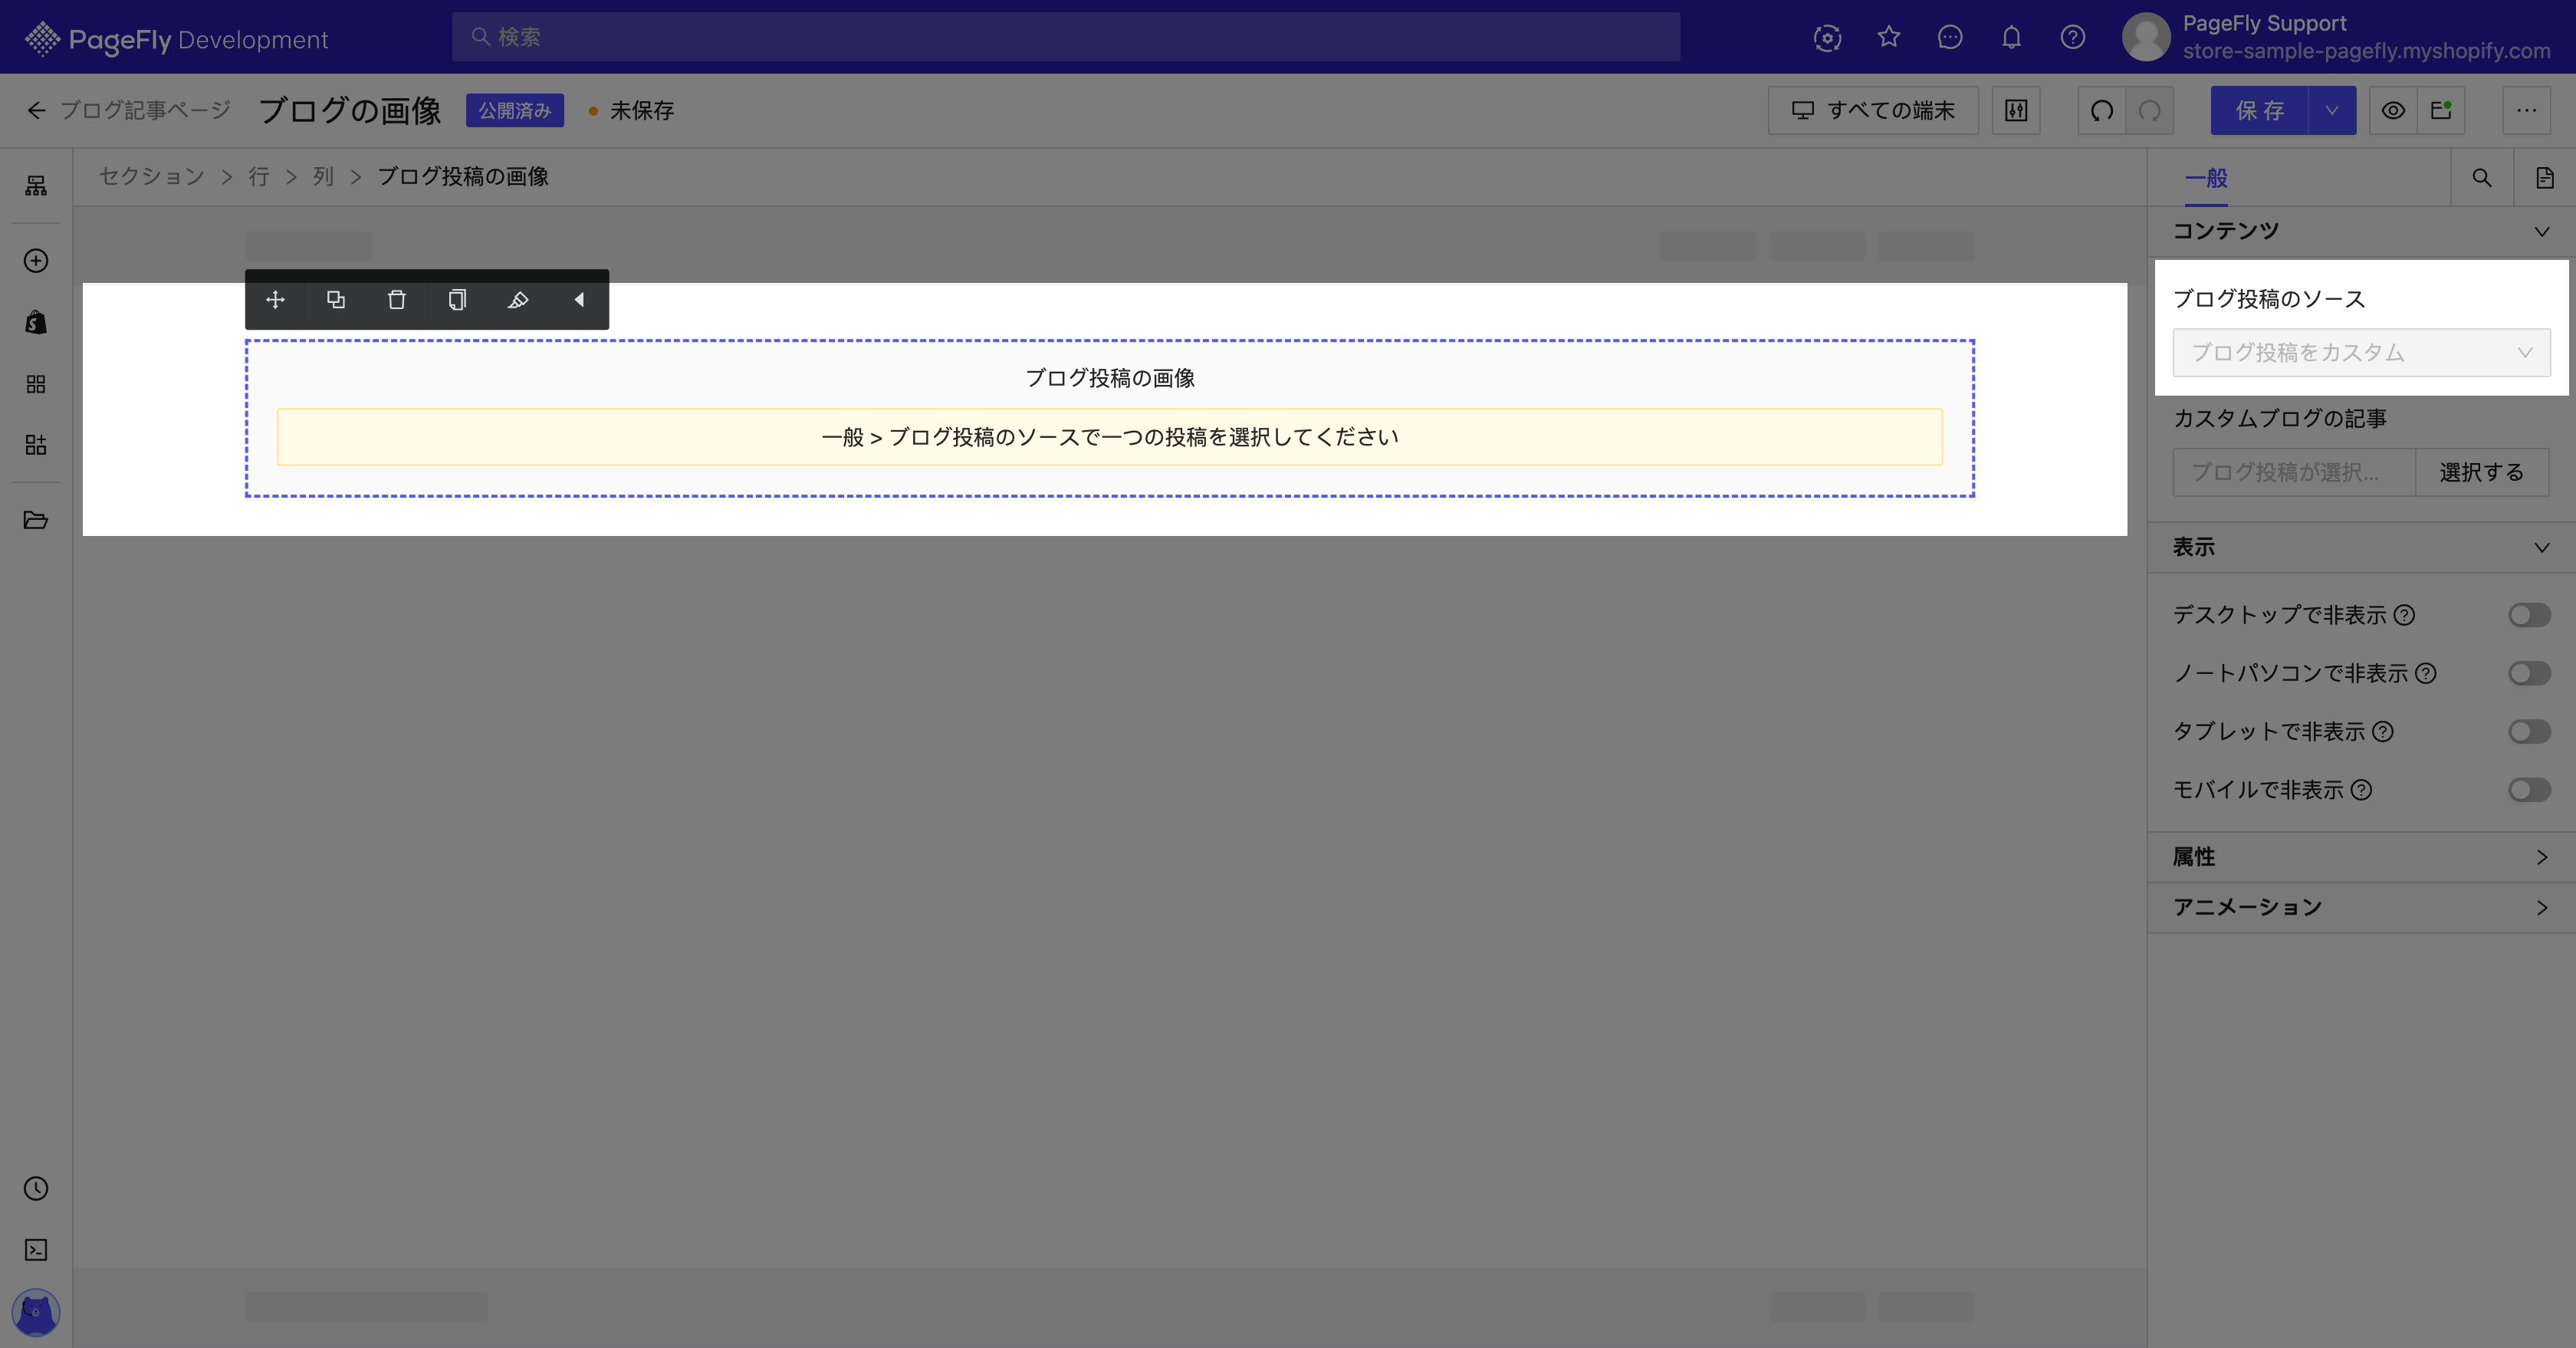Open the live chat bubble icon
Image resolution: width=2576 pixels, height=1348 pixels.
(x=1950, y=37)
